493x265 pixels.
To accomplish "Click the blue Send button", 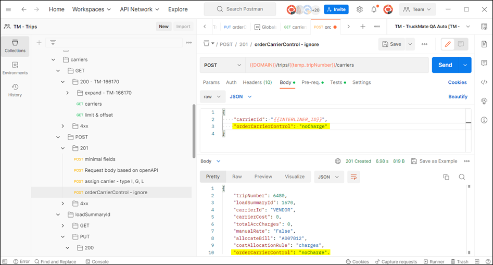I will [445, 65].
